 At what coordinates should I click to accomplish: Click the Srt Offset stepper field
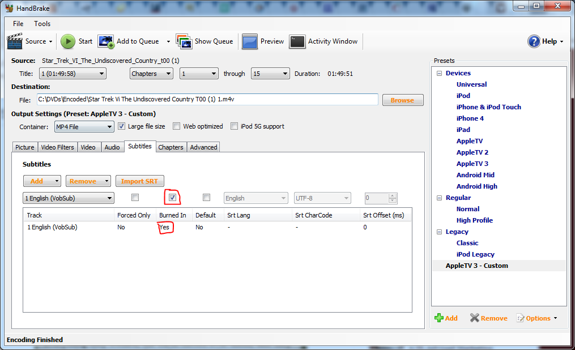click(x=381, y=198)
